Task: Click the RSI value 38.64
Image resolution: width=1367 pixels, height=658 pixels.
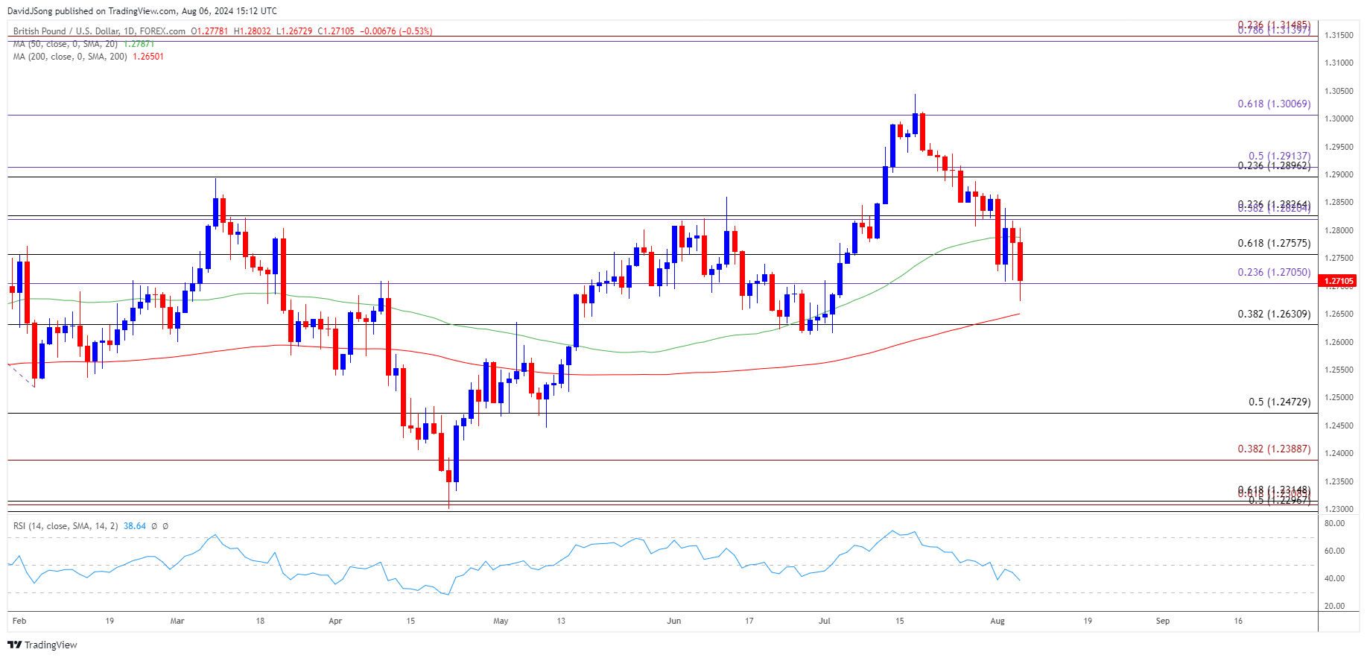Action: [x=135, y=526]
